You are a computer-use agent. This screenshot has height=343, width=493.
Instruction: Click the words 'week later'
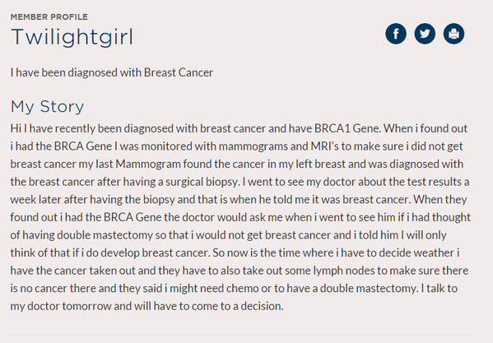tap(35, 200)
